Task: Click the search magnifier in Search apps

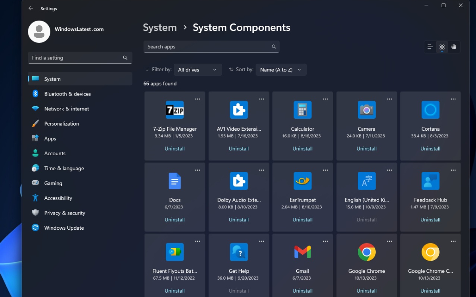Action: (x=274, y=47)
